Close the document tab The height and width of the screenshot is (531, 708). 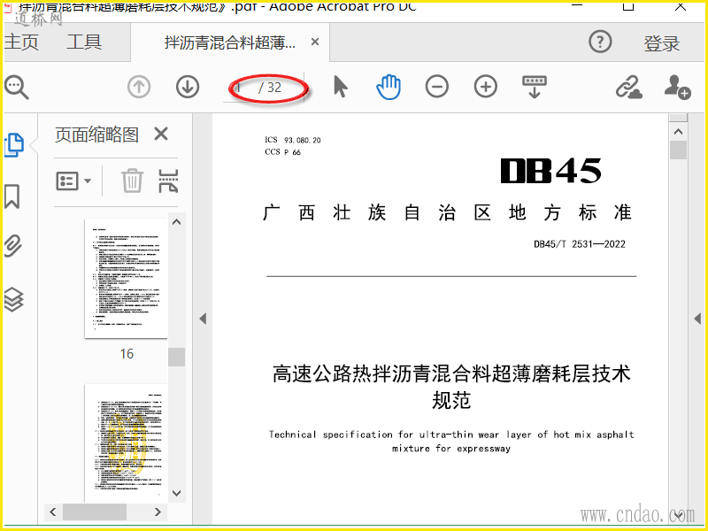click(x=315, y=42)
